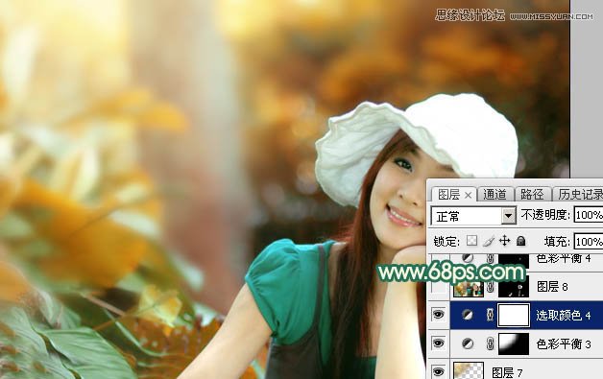603x379 pixels.
Task: Select layer named 图层 8
Action: point(552,287)
